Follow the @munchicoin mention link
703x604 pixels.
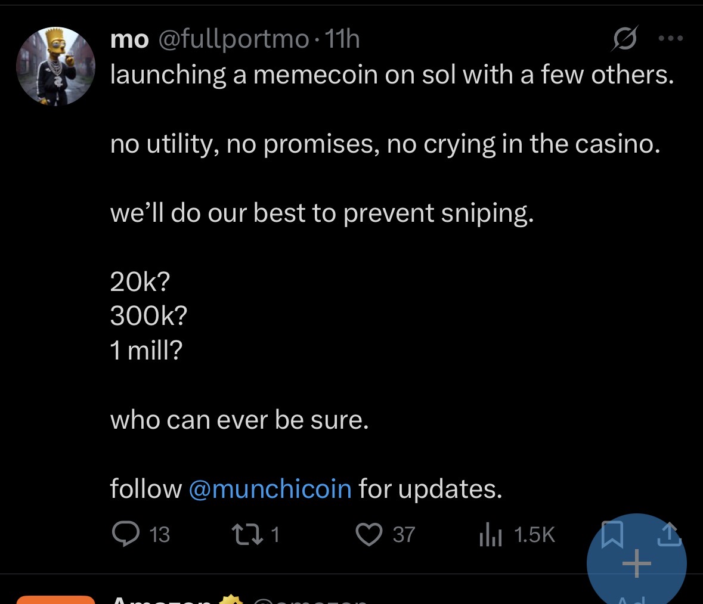[270, 489]
